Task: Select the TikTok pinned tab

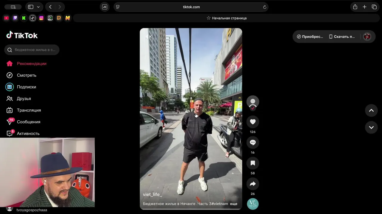Action: (x=33, y=18)
